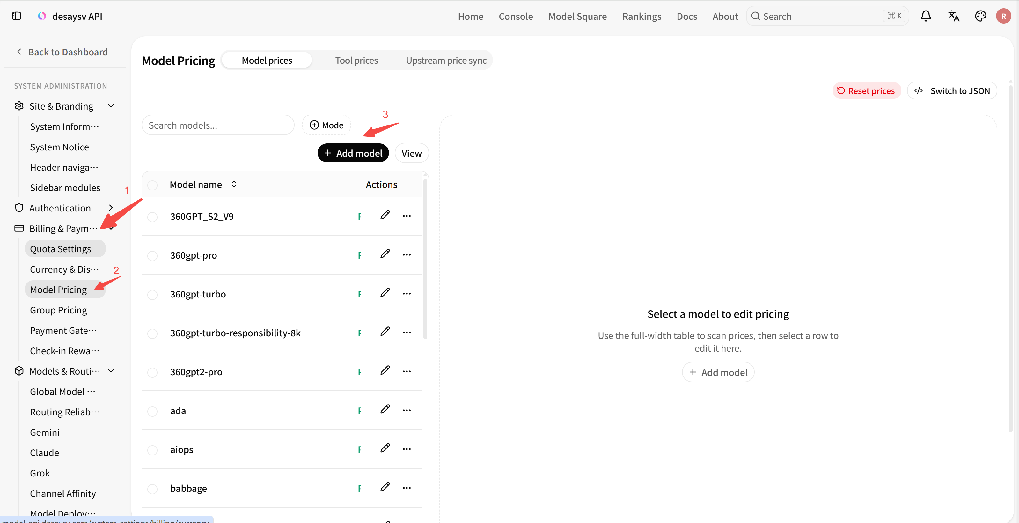1019x523 pixels.
Task: Focus the Search models field
Action: click(x=218, y=125)
